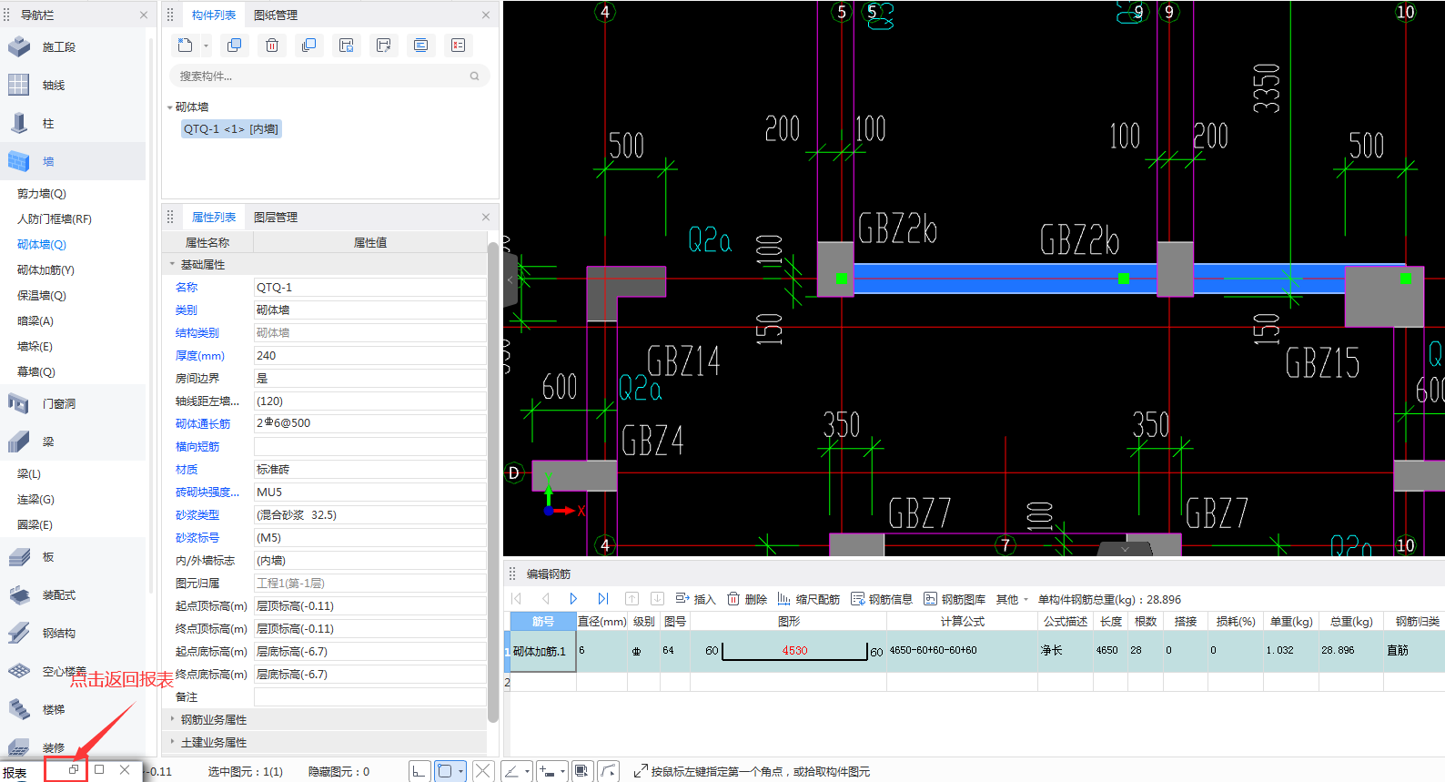
Task: Click the save component archive icon
Action: [x=346, y=46]
